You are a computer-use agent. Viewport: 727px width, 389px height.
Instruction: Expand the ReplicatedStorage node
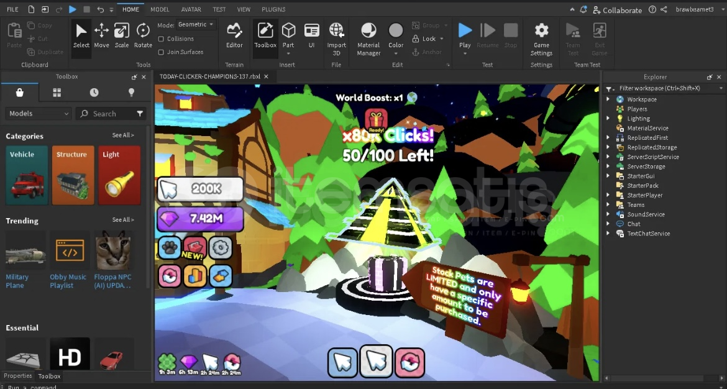point(608,147)
